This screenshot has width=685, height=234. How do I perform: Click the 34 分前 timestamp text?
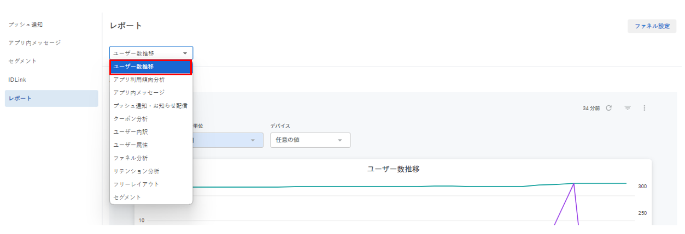[591, 109]
